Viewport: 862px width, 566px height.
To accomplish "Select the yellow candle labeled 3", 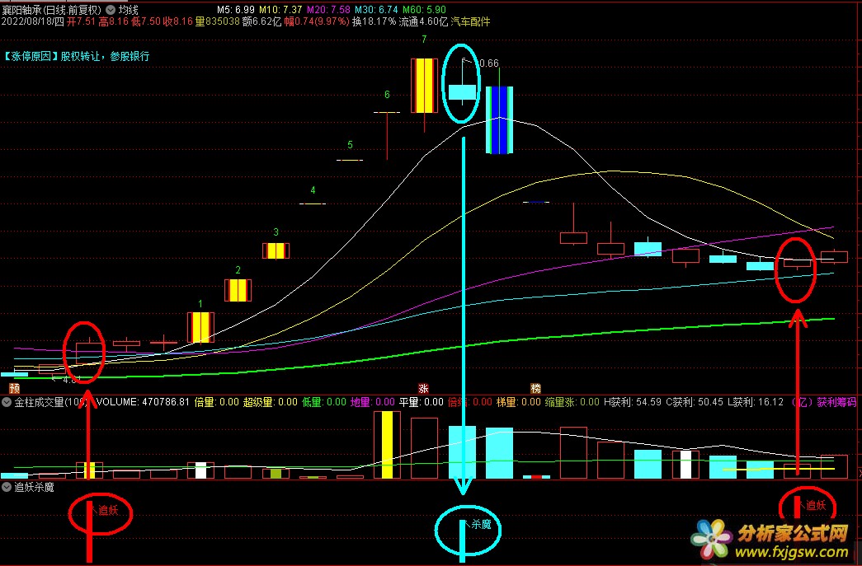I will pos(276,251).
